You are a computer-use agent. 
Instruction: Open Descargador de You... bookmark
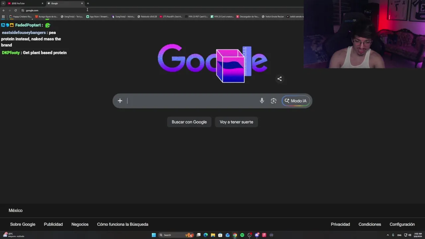coord(248,17)
